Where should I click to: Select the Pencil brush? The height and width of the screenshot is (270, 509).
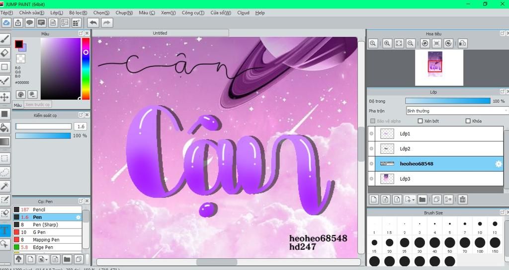[47, 210]
